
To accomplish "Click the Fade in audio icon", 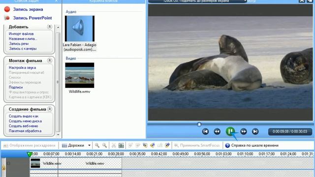I will tap(130, 146).
